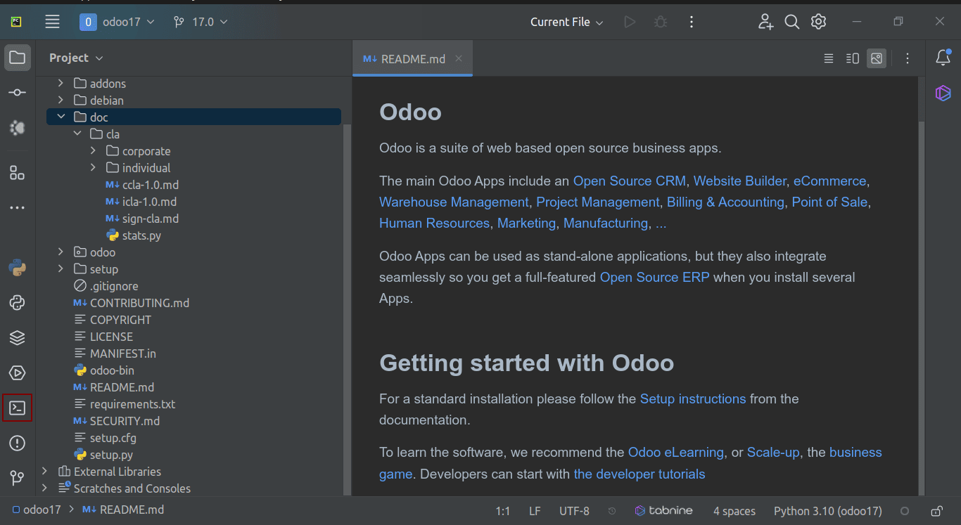
Task: Show more tool windows ellipsis
Action: 18,208
